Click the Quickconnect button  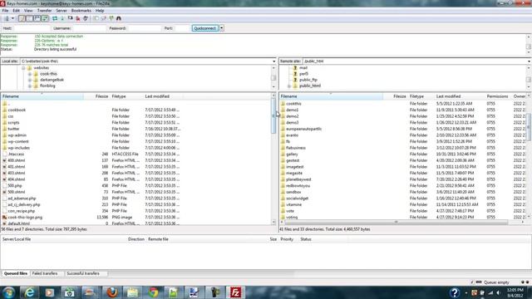(x=205, y=28)
